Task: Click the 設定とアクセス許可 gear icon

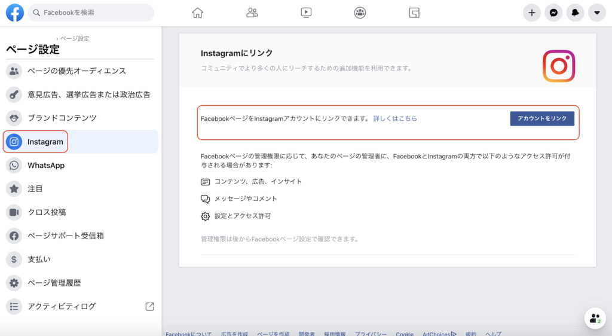Action: click(x=206, y=216)
